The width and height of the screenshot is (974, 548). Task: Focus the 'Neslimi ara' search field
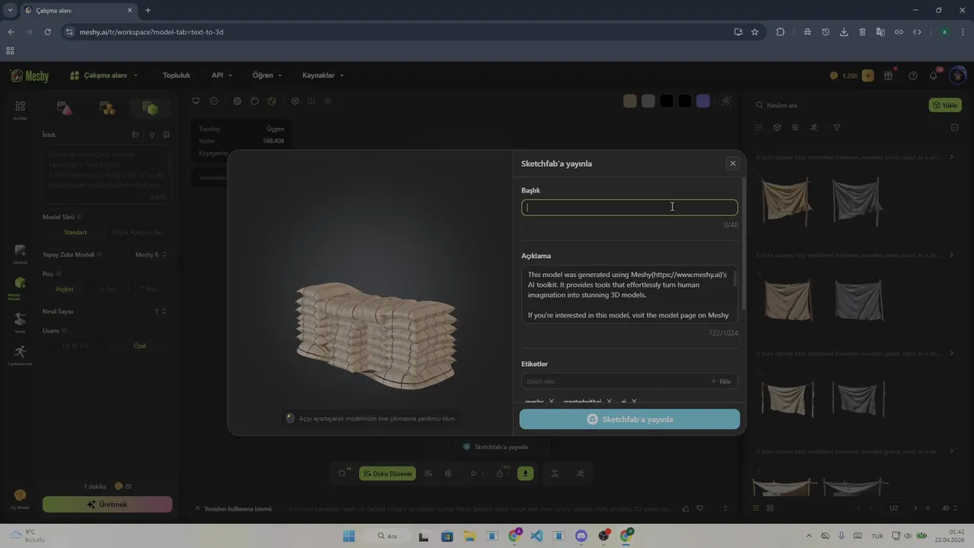837,105
